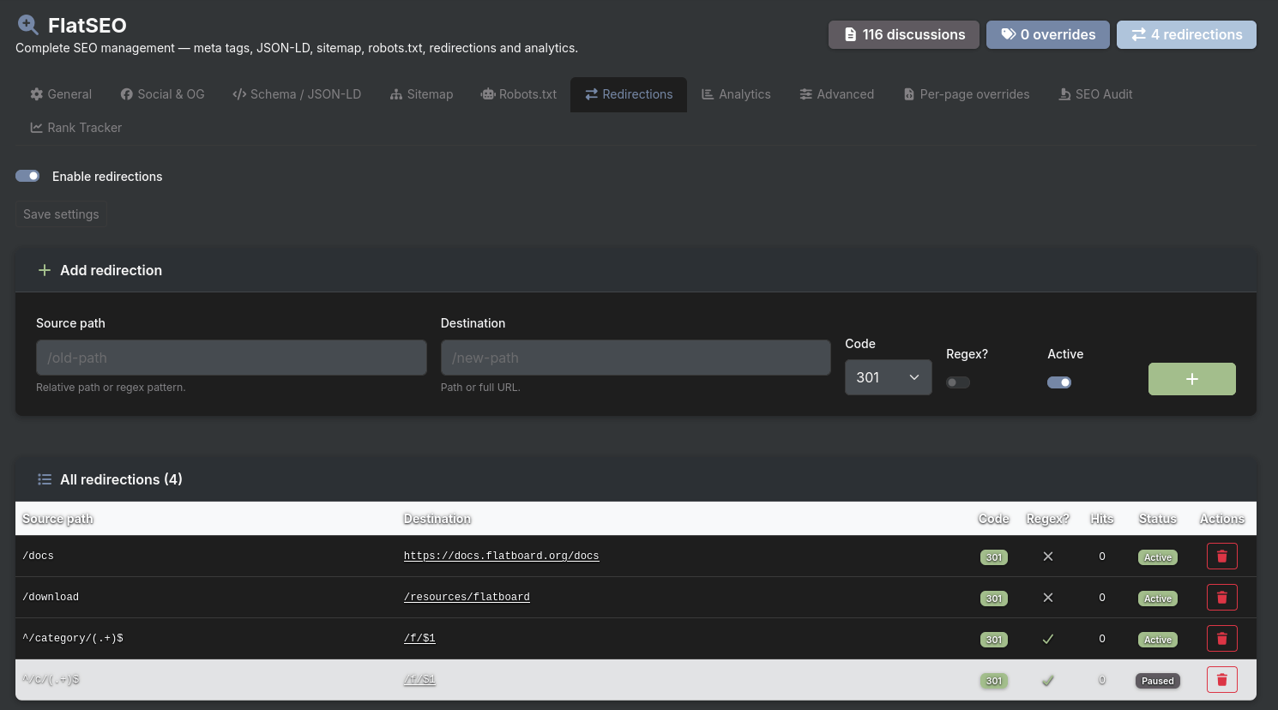Delete the /docs redirection with trash icon
Viewport: 1278px width, 710px height.
[1221, 557]
